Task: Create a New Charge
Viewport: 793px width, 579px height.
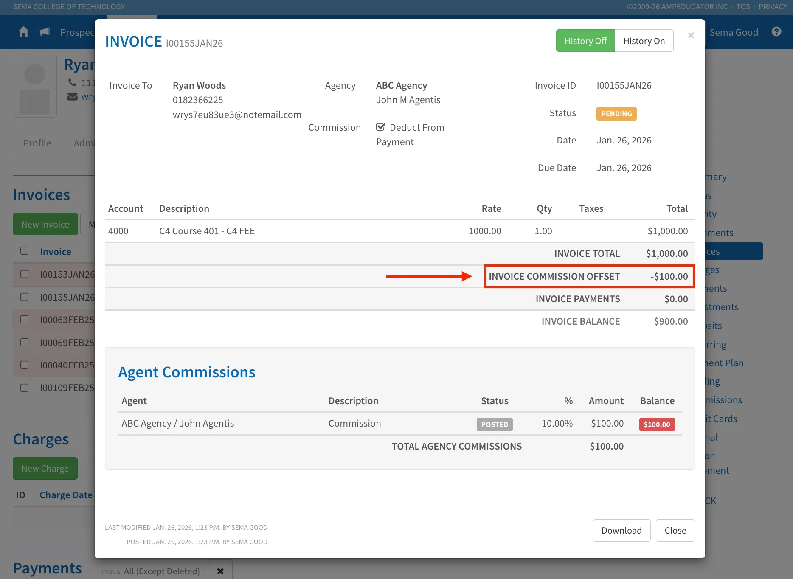Action: 45,468
